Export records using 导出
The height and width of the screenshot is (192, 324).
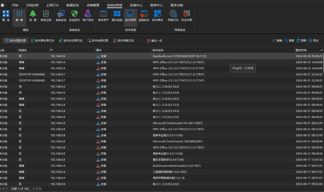(x=314, y=41)
